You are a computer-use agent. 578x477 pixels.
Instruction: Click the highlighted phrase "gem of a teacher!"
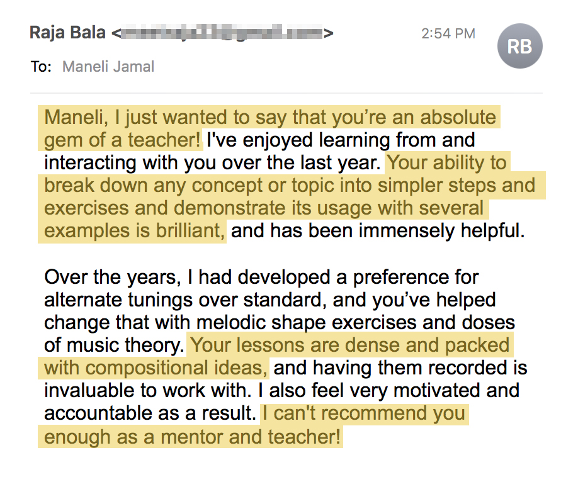click(x=123, y=140)
